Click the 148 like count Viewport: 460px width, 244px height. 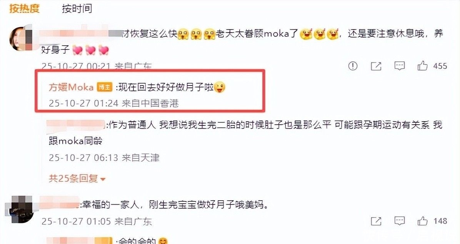[440, 221]
